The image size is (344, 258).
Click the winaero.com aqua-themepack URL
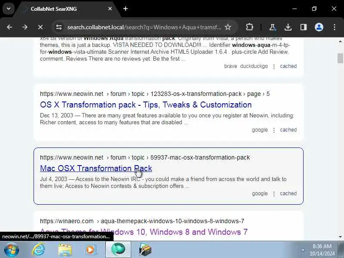[142, 221]
